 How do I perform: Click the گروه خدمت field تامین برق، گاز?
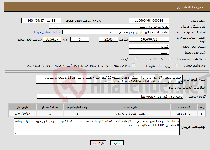110,96
